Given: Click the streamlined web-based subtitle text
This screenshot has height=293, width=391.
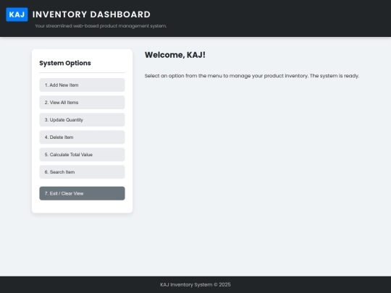Looking at the screenshot, I should pyautogui.click(x=101, y=26).
